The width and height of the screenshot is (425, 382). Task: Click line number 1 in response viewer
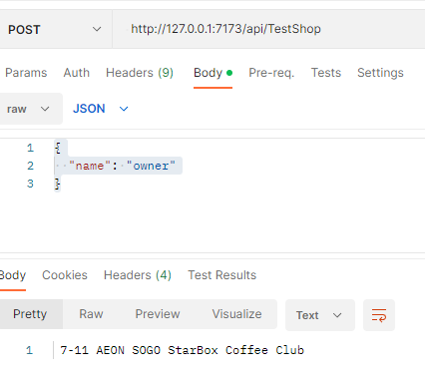click(x=29, y=350)
